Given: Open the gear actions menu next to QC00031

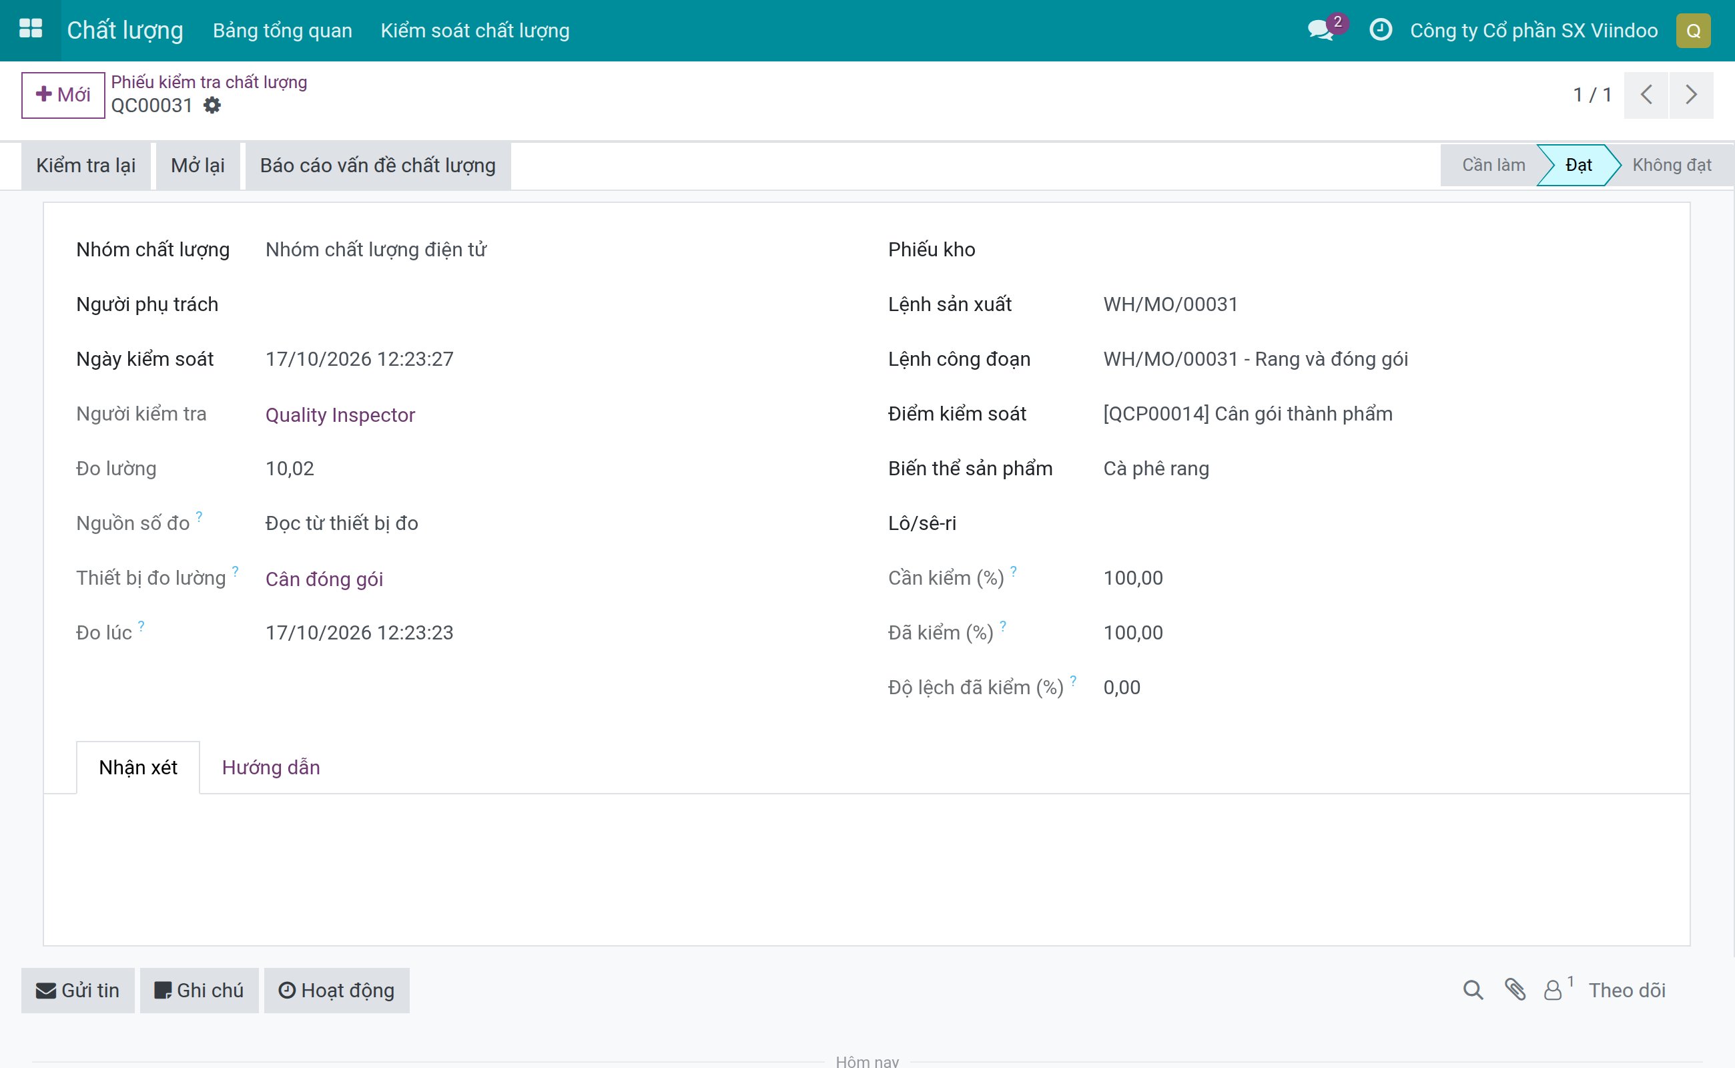Looking at the screenshot, I should [212, 105].
